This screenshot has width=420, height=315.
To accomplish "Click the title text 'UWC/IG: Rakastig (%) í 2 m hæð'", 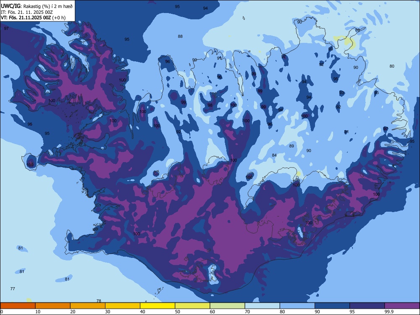I will click(37, 6).
